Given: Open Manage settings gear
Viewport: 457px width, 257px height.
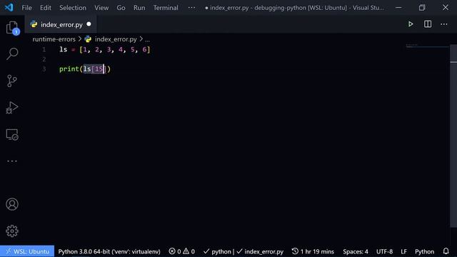Looking at the screenshot, I should 12,231.
